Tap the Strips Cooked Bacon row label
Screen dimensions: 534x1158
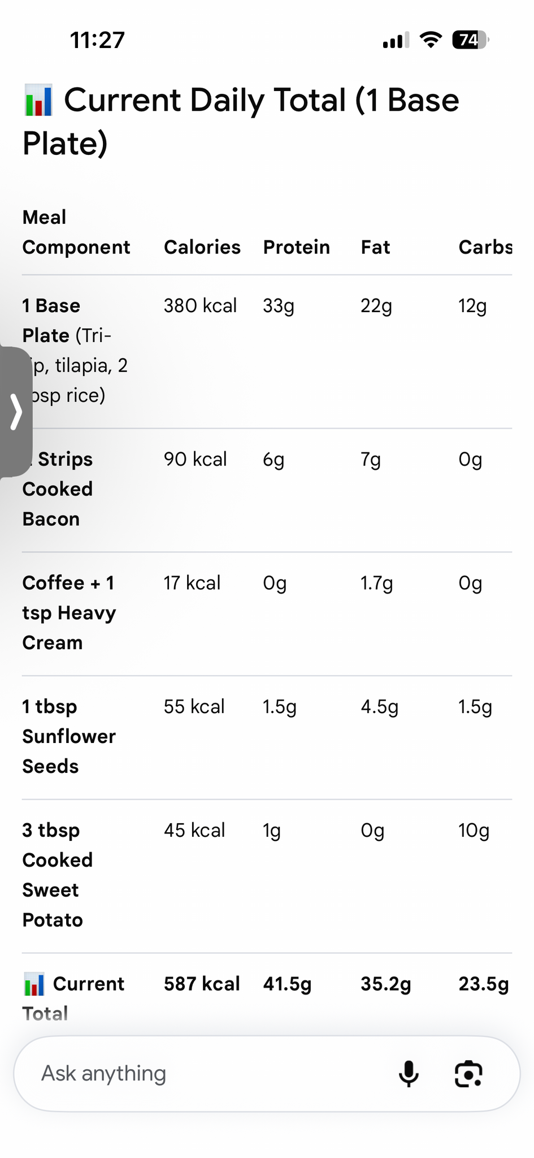58,489
